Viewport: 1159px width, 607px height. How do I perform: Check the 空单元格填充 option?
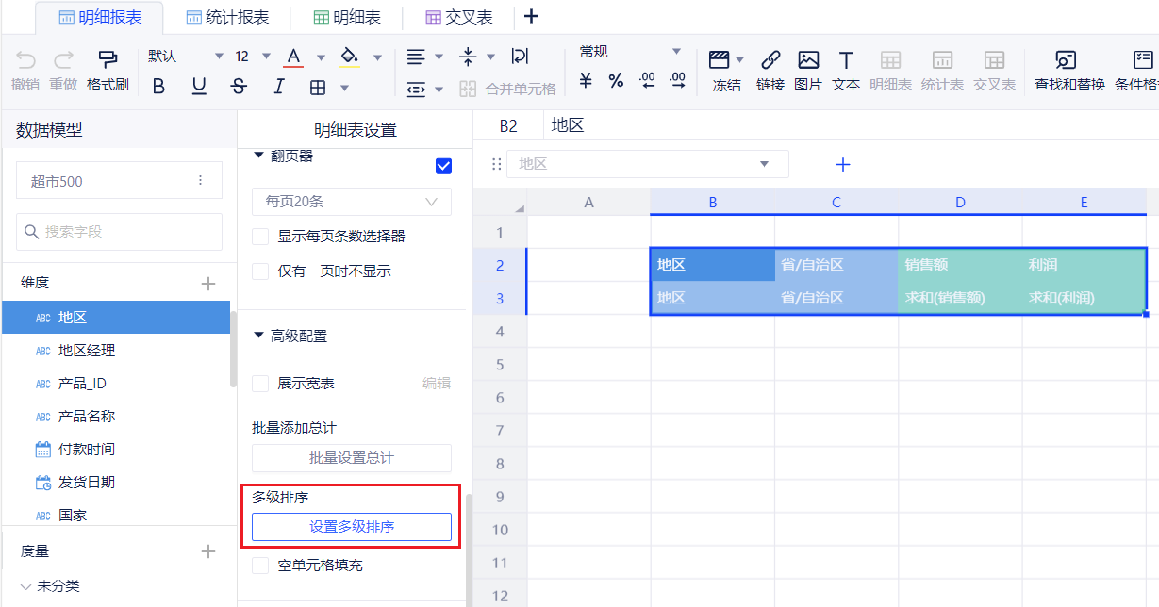(261, 566)
